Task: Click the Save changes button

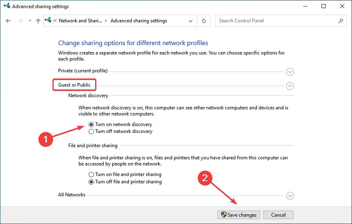Action: tap(238, 215)
